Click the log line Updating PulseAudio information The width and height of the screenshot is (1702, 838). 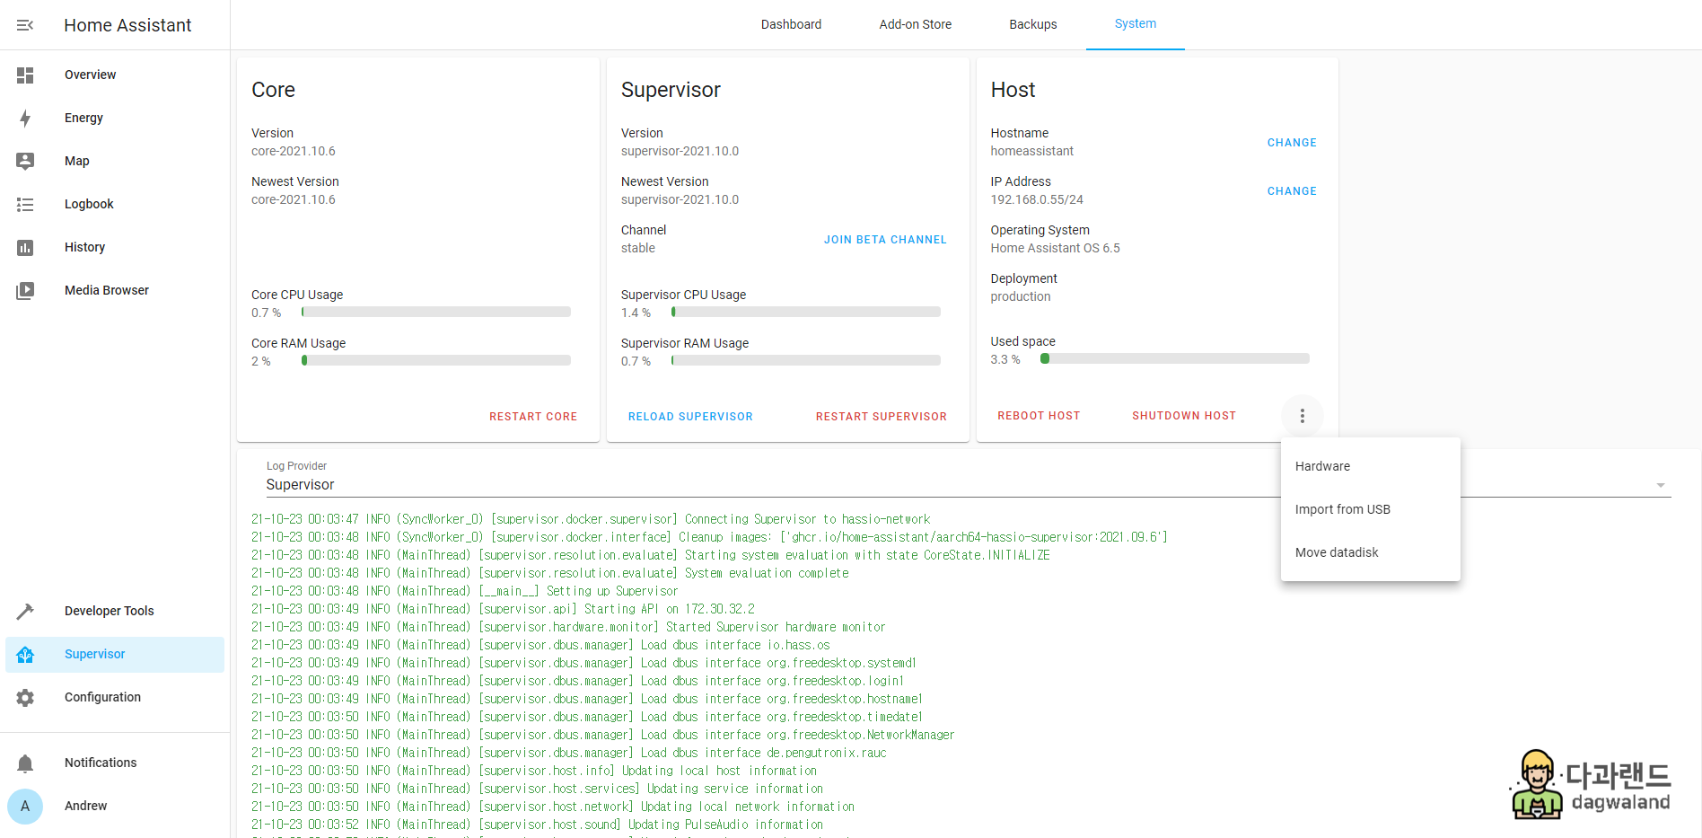click(537, 825)
